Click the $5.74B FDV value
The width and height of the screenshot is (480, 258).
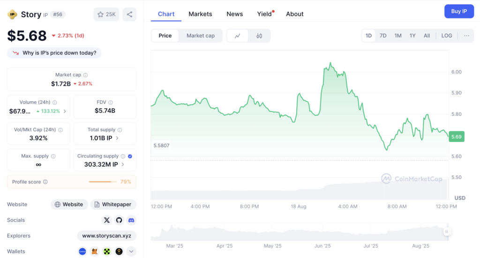[105, 111]
